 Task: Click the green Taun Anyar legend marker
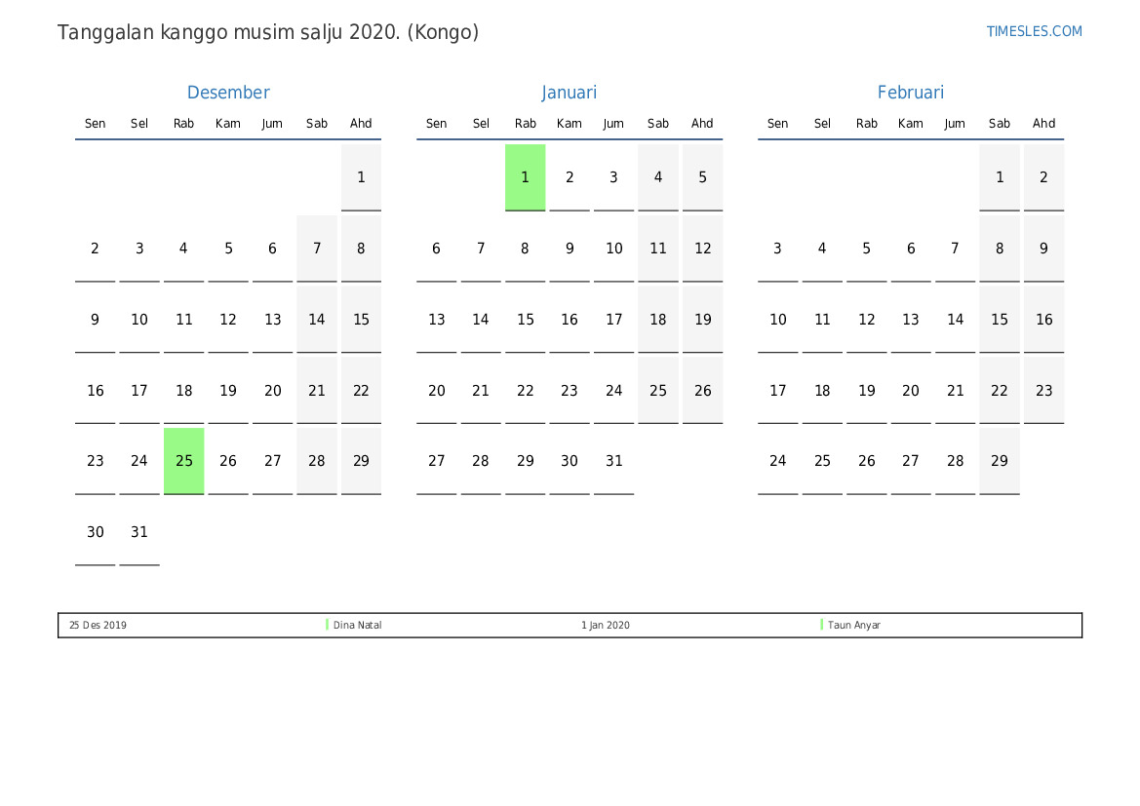click(822, 625)
